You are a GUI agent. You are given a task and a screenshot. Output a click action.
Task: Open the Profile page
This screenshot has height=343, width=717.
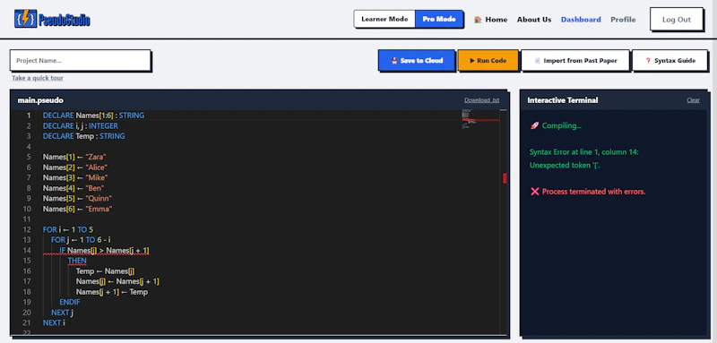623,20
